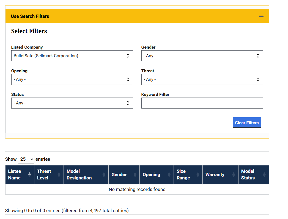The width and height of the screenshot is (288, 219).
Task: Sort by Threat Level column
Action: point(49,174)
